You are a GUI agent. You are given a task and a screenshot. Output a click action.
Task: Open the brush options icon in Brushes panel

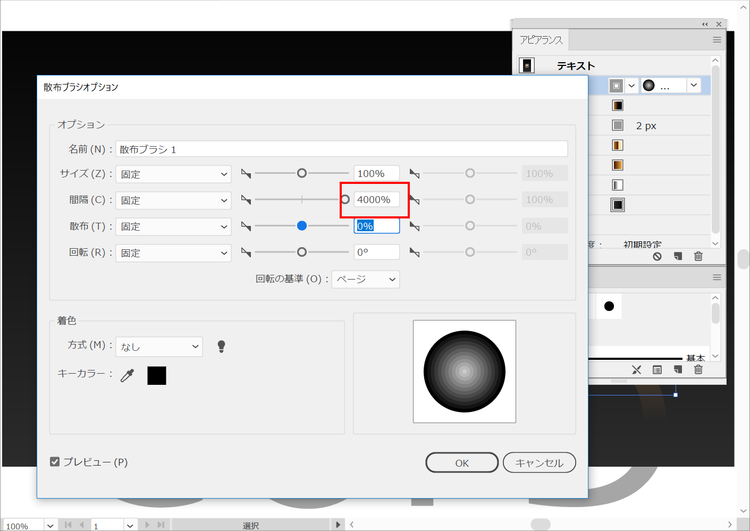coord(658,370)
